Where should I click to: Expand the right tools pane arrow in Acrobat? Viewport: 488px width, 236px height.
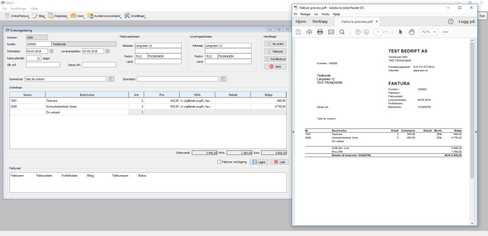[x=476, y=132]
